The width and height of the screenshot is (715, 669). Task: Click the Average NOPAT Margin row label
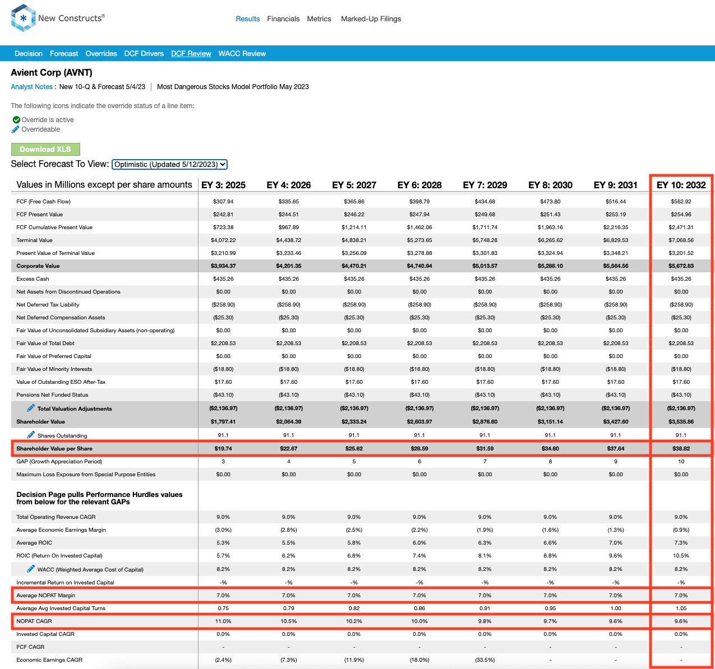point(45,596)
